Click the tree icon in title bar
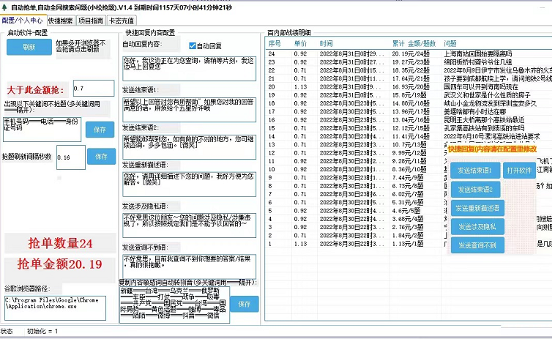 5,5
